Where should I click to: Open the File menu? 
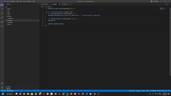(5, 1)
